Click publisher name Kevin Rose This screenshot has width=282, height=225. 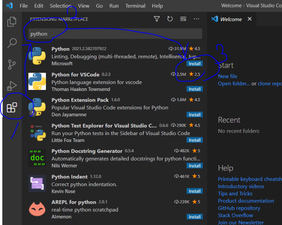pyautogui.click(x=63, y=192)
